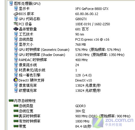Select the 晶体管数量 label
This screenshot has width=135, height=130.
[28, 29]
